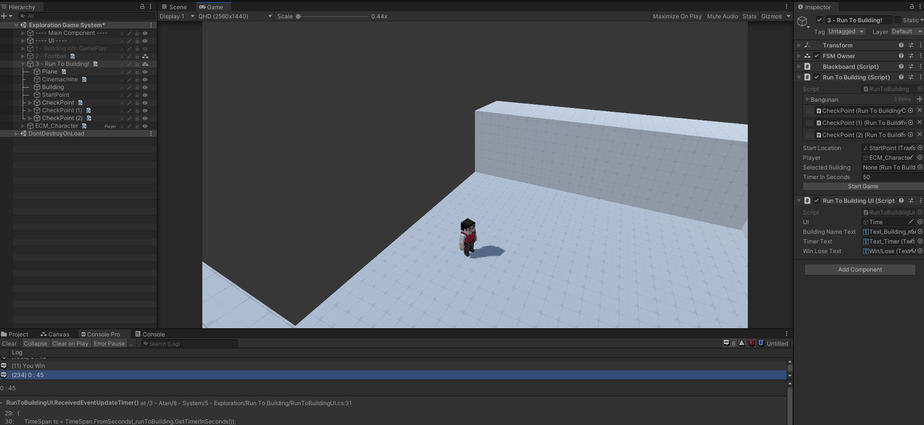Click the Add Component button
The image size is (924, 425).
click(x=860, y=270)
